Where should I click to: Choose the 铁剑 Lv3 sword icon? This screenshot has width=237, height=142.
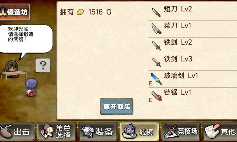coord(156,62)
